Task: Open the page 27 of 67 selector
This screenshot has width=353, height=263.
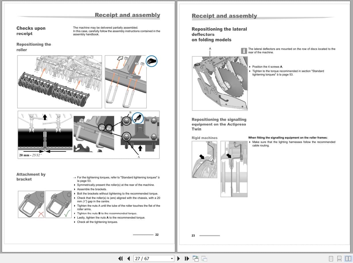Action: point(154,258)
